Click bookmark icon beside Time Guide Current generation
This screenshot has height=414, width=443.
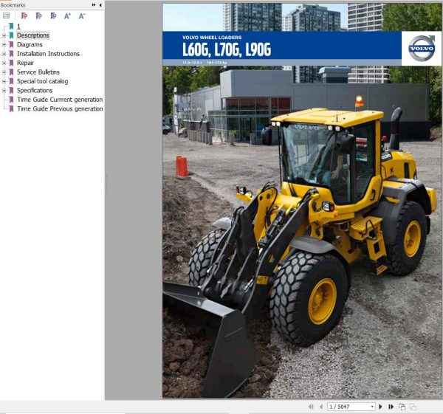(x=11, y=100)
